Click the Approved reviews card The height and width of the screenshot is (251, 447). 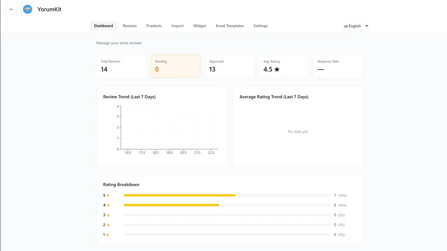tap(229, 66)
